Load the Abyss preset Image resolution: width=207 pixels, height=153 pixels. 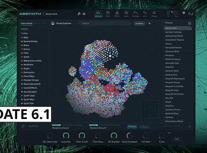coord(168,102)
